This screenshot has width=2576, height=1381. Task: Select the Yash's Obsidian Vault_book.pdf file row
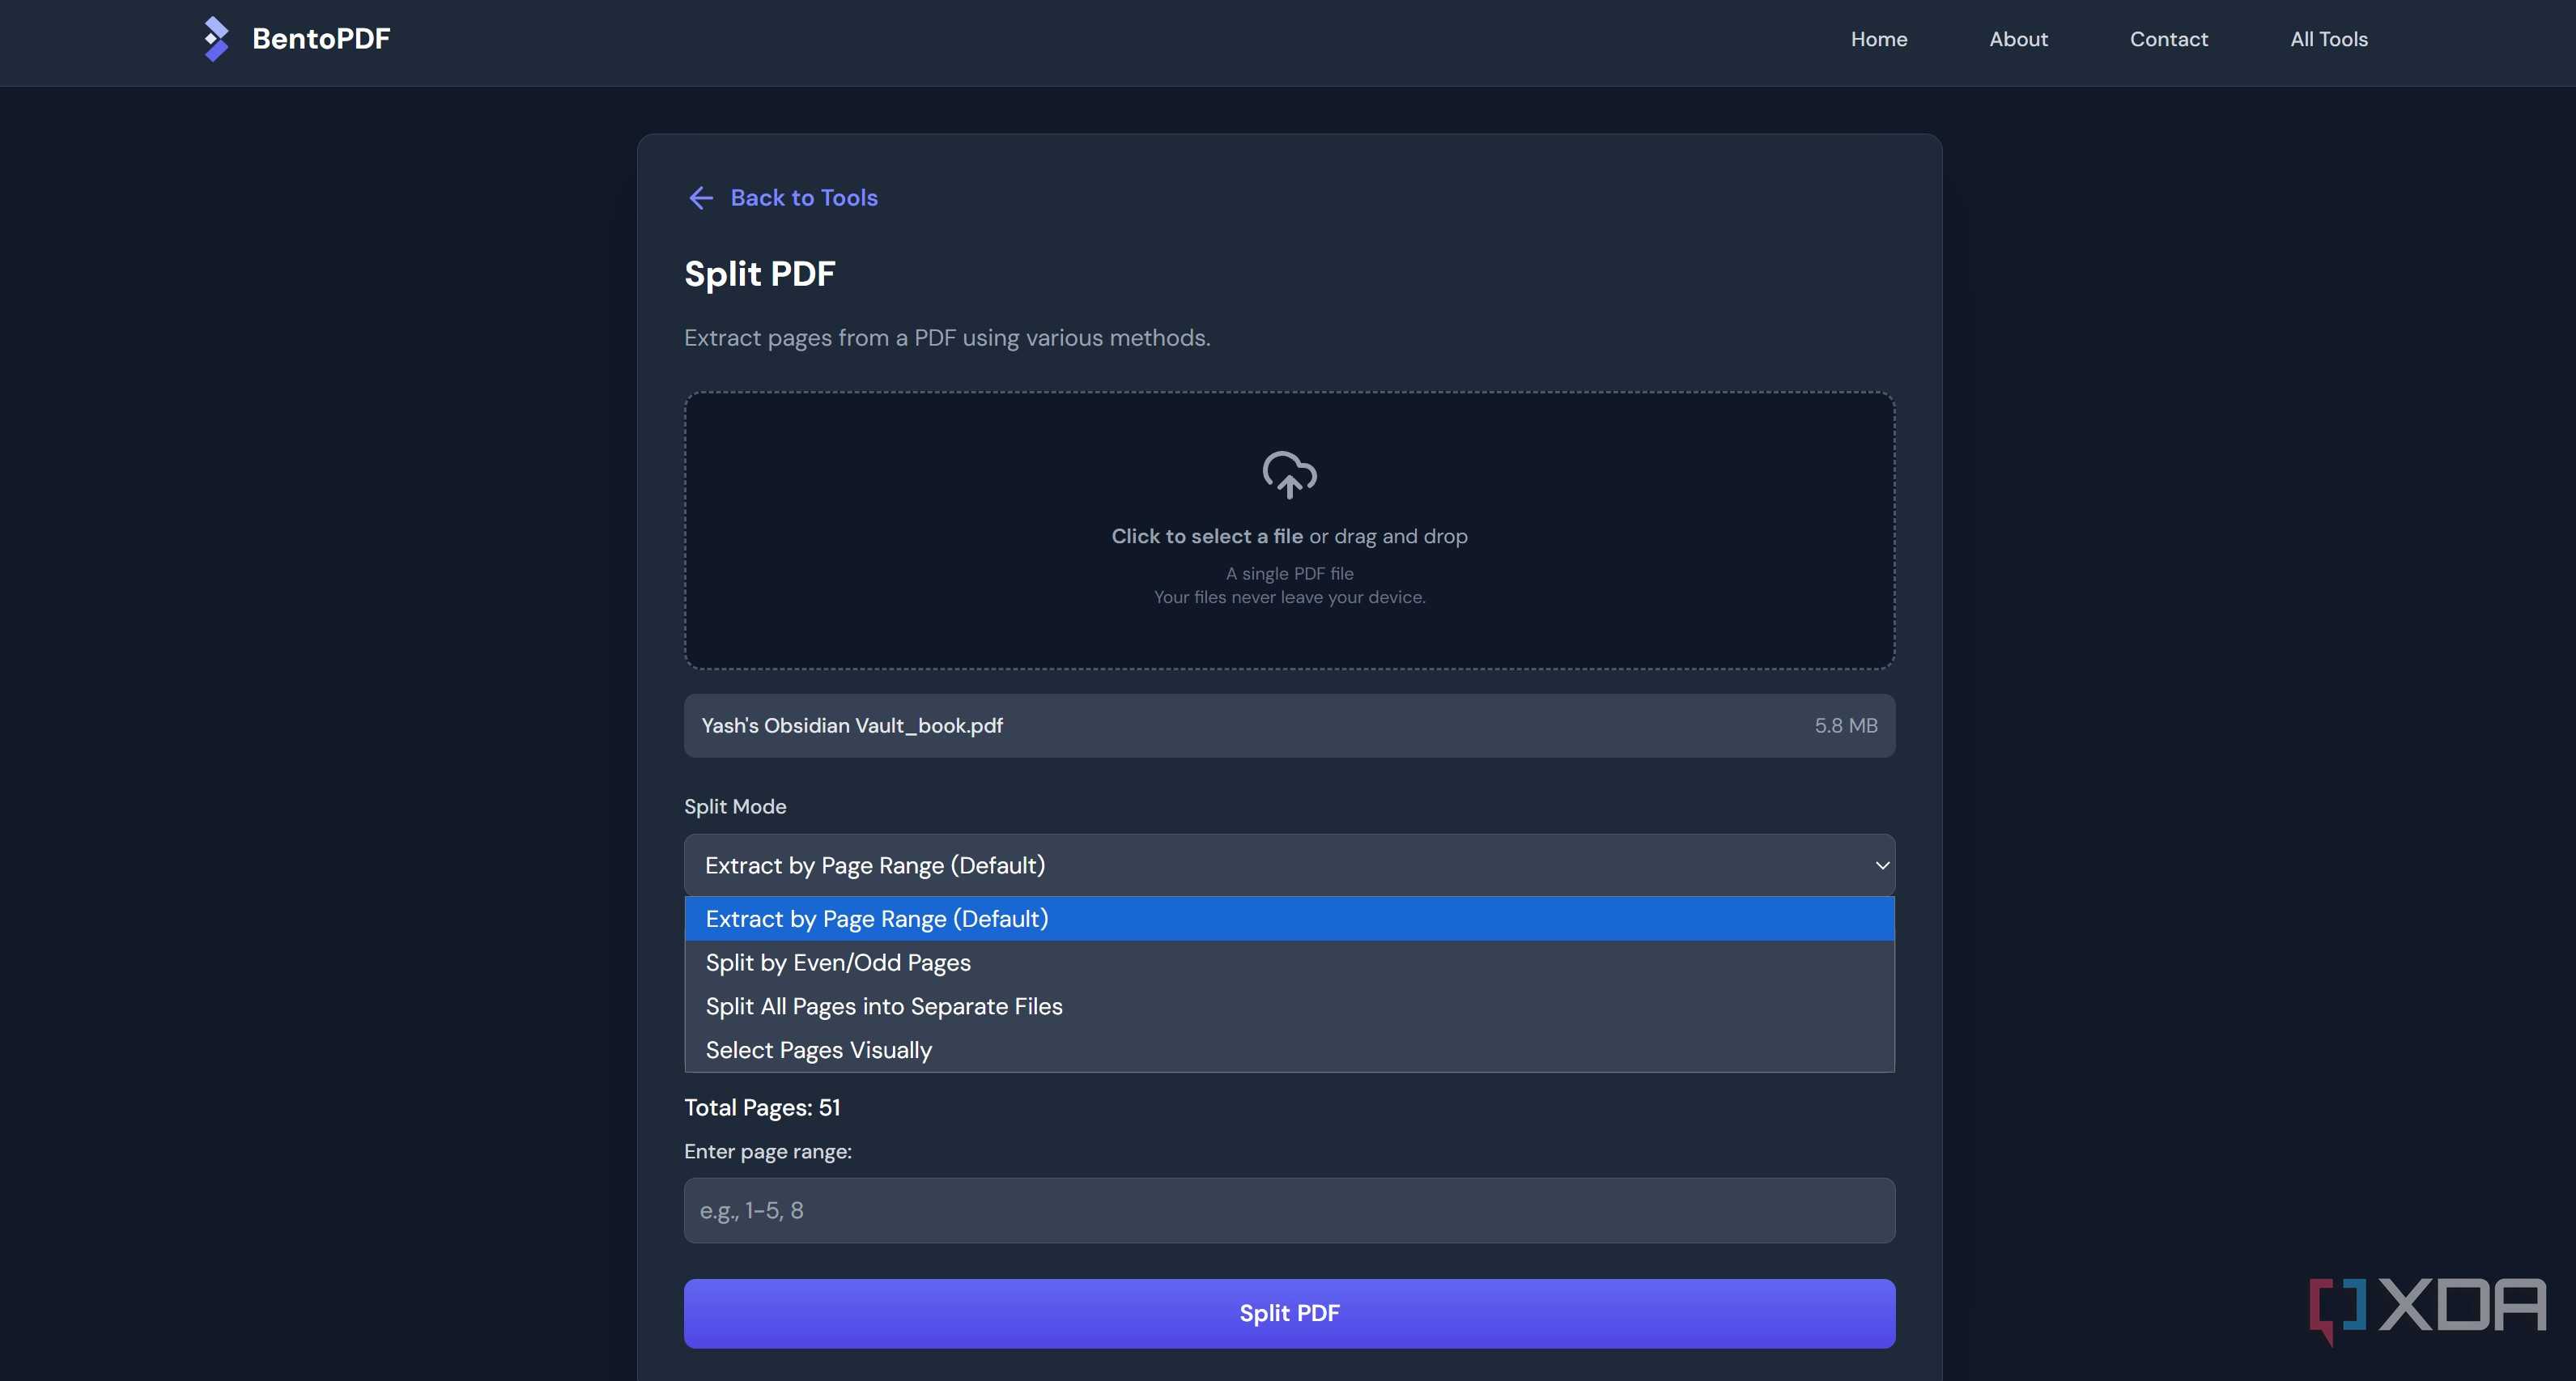pyautogui.click(x=1289, y=726)
